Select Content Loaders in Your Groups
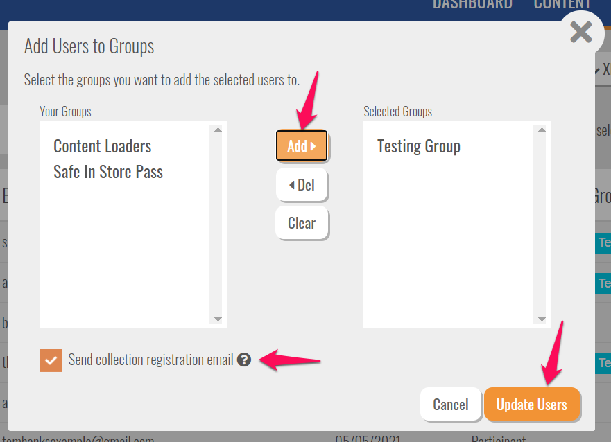The height and width of the screenshot is (442, 611). pos(103,146)
